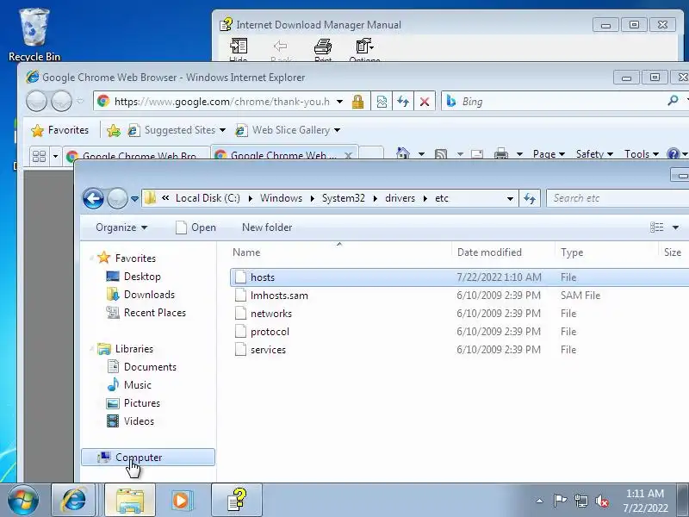This screenshot has width=689, height=517.
Task: Click the IE Help question mark icon
Action: 673,153
